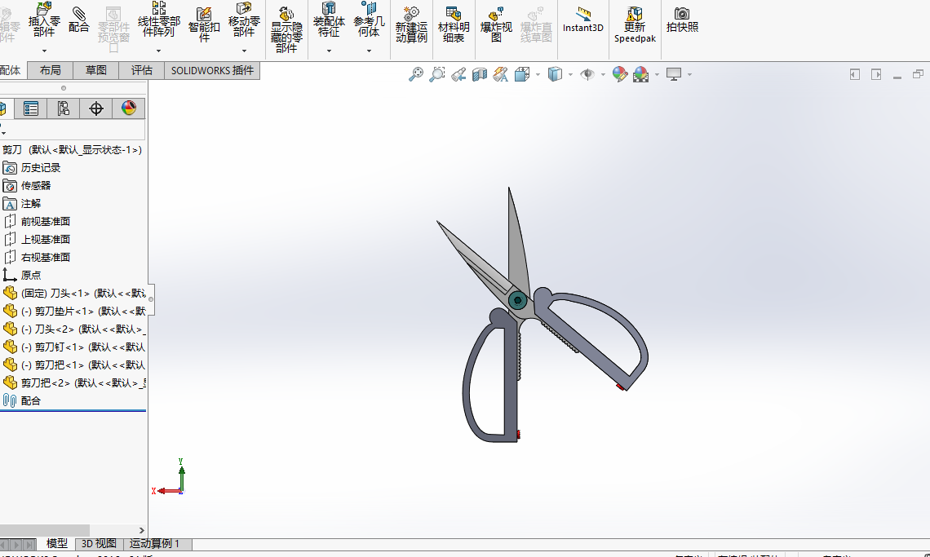Screen dimensions: 930x557
Task: Click the Display Style cube icon
Action: (x=555, y=74)
